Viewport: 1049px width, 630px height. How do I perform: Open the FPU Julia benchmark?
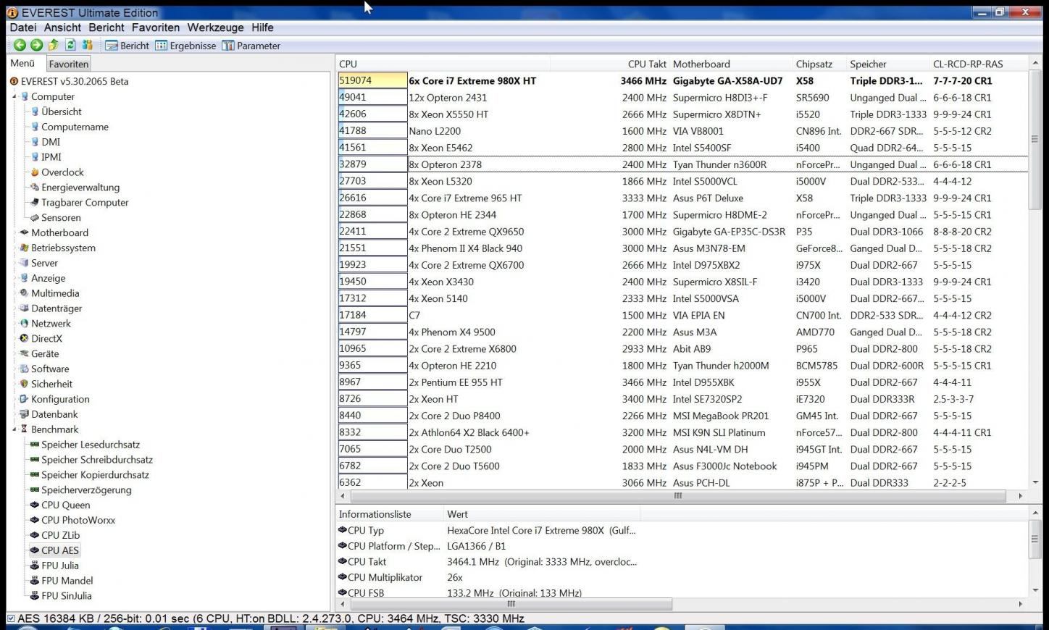point(55,566)
